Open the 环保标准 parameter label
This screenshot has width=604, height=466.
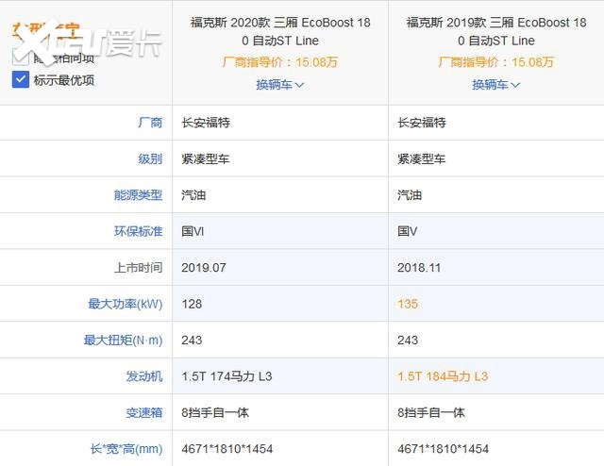(139, 231)
